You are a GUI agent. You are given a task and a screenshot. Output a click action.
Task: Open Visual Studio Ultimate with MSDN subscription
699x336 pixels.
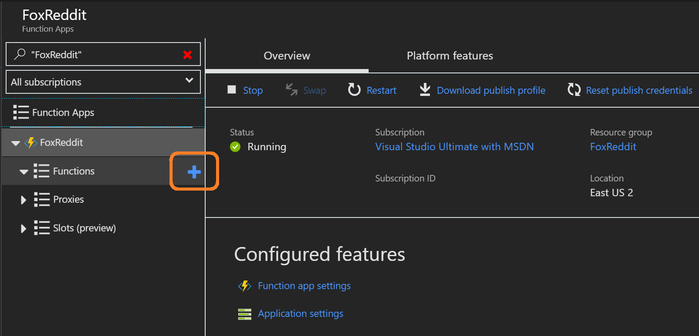[454, 147]
